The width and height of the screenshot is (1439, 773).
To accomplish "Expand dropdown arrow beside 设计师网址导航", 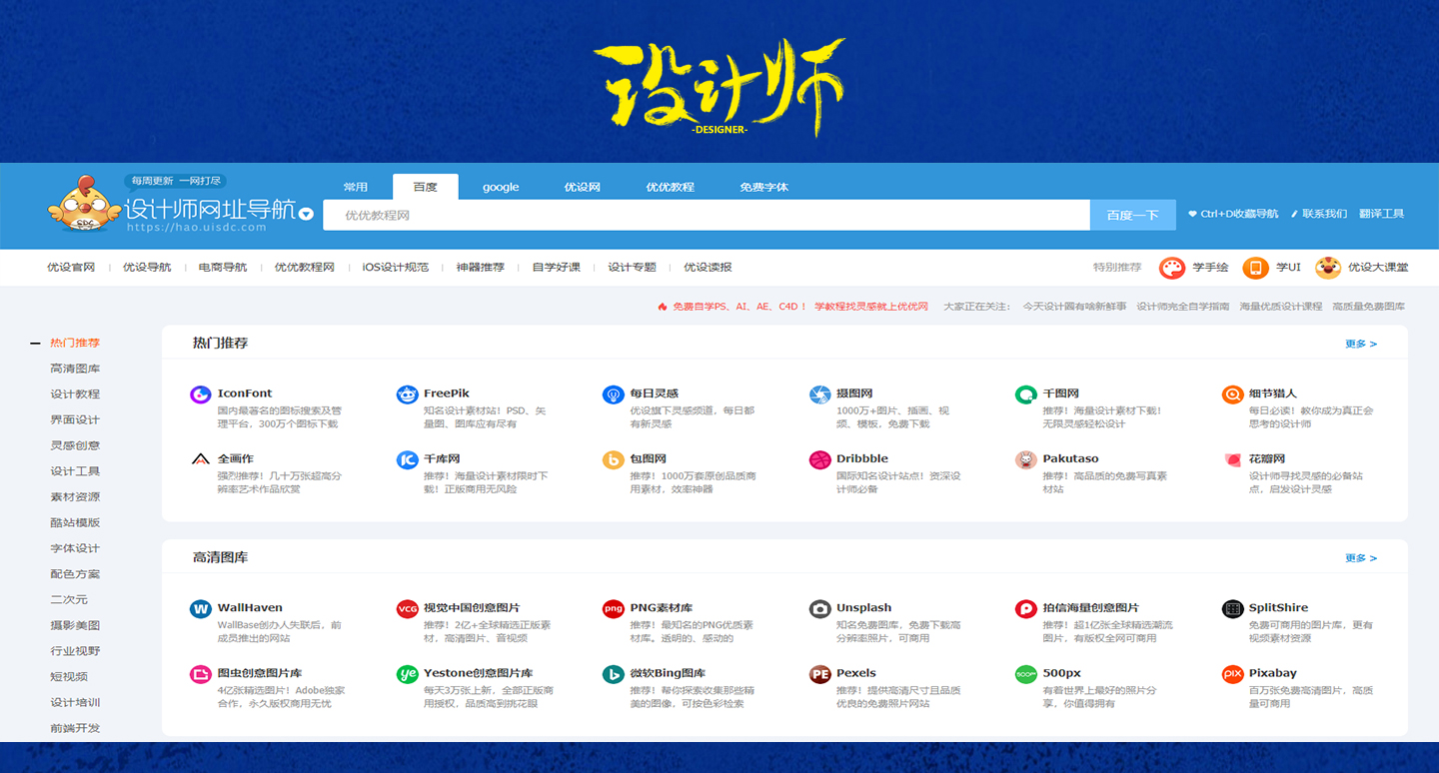I will 307,214.
